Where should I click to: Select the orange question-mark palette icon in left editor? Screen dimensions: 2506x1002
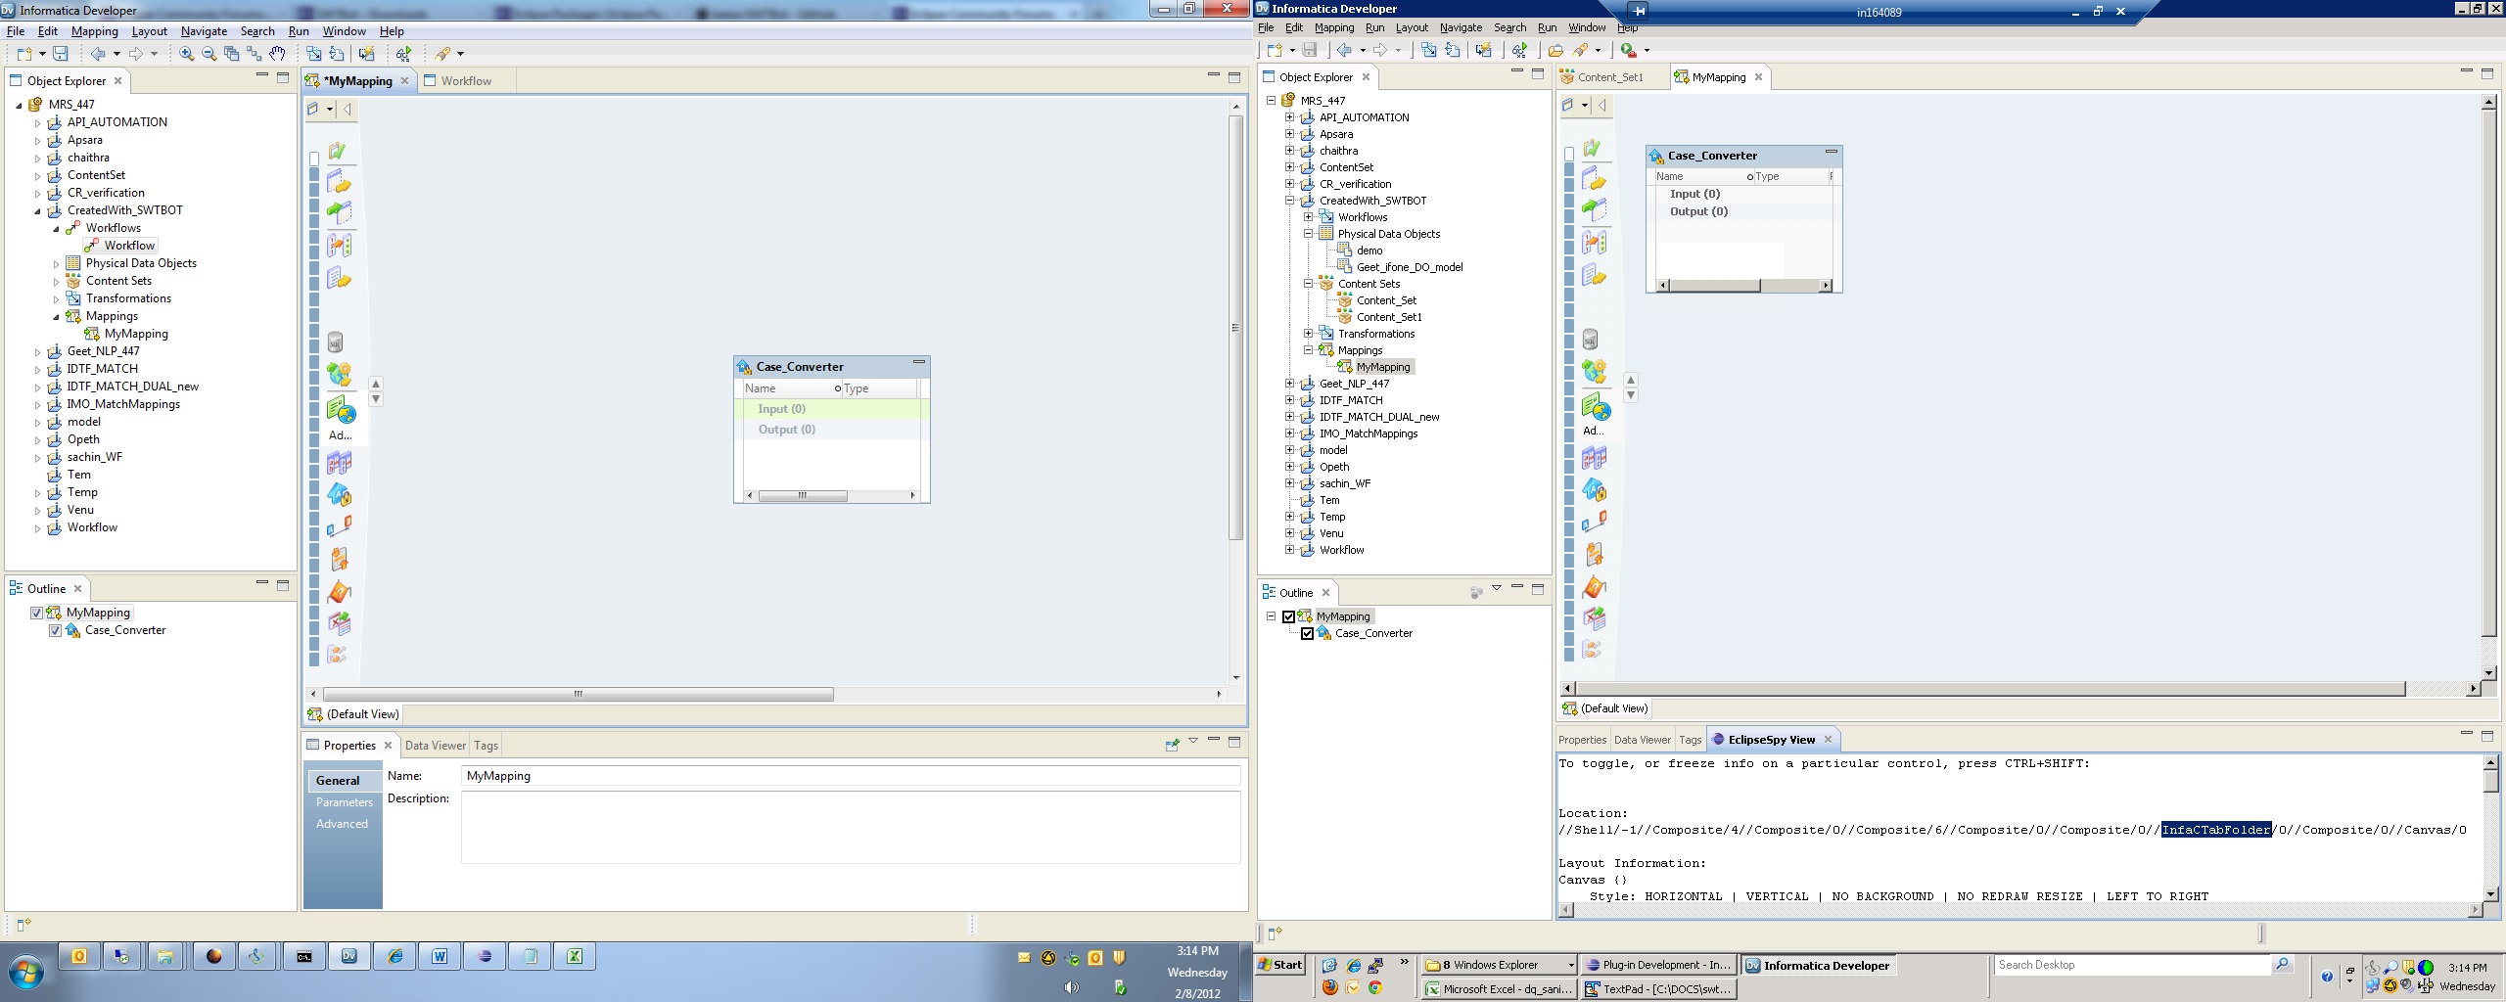click(x=339, y=591)
